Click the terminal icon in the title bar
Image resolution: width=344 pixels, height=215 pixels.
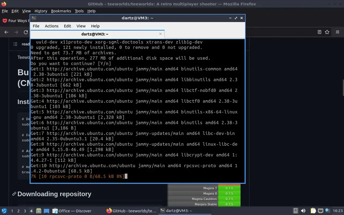[34, 18]
